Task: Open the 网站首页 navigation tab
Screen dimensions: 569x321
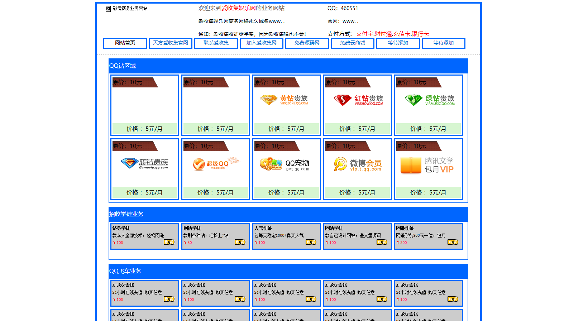Action: click(125, 43)
